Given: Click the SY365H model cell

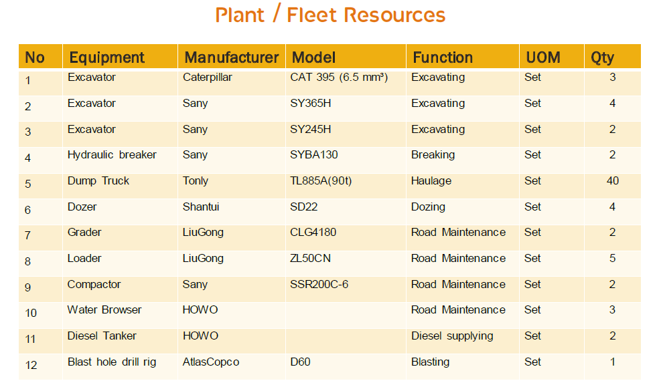Looking at the screenshot, I should (346, 108).
